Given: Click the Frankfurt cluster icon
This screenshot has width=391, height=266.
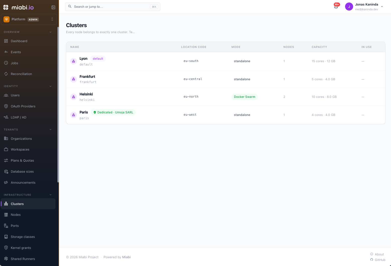Looking at the screenshot, I should click(74, 79).
